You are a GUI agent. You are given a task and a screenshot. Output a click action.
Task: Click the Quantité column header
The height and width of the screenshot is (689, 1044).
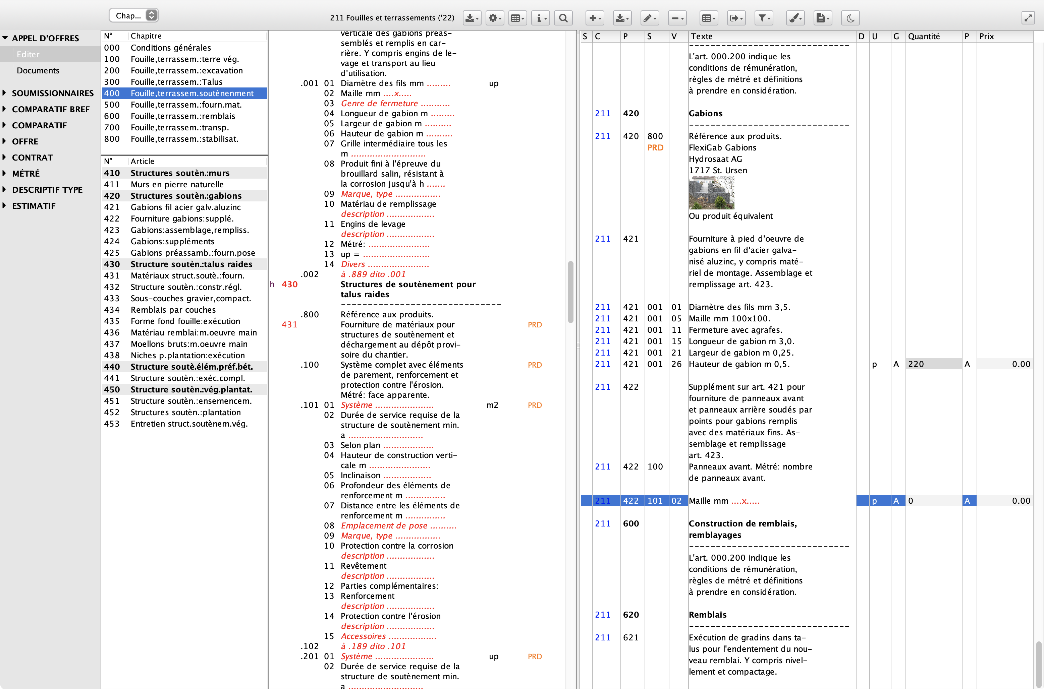tap(933, 37)
